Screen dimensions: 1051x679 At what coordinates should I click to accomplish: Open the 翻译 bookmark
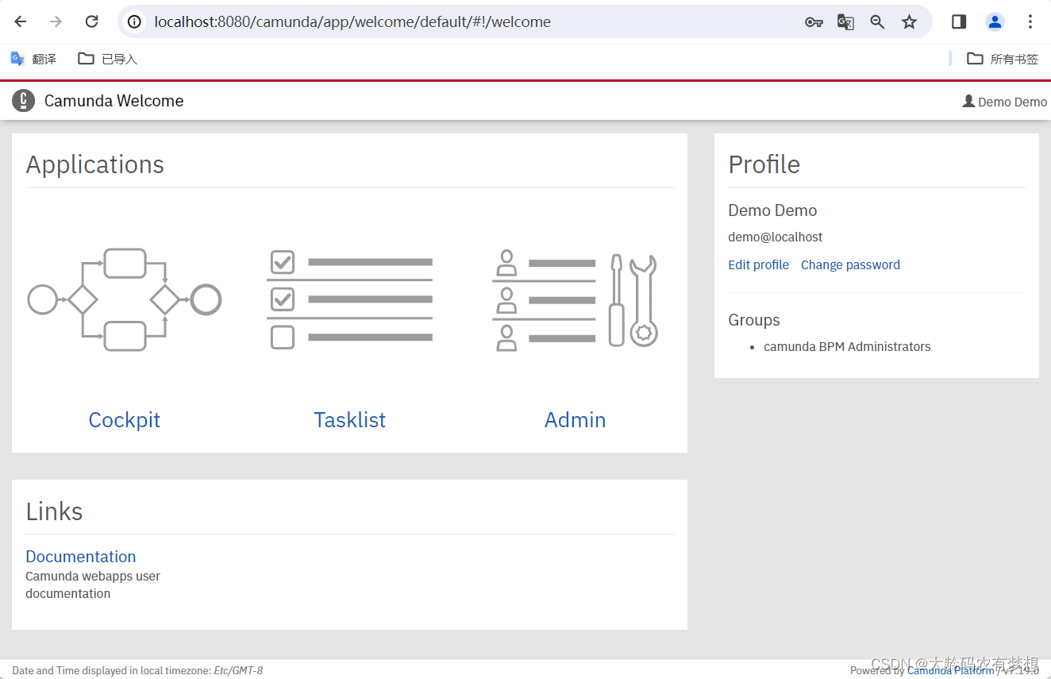33,59
